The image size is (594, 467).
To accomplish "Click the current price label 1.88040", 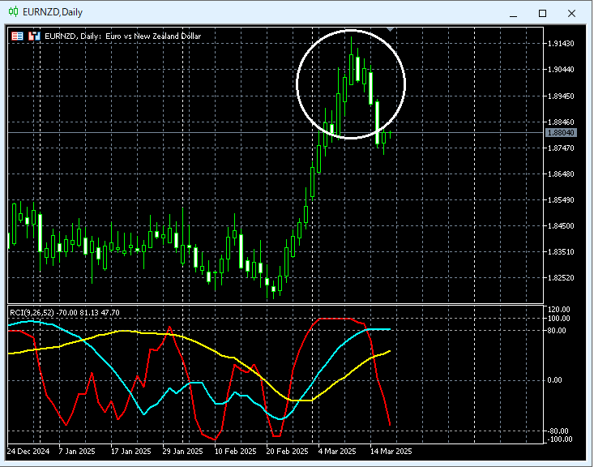I will tap(561, 133).
